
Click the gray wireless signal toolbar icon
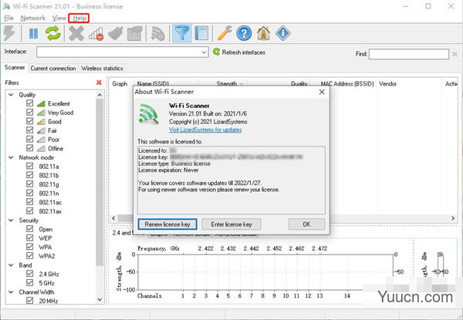pyautogui.click(x=158, y=33)
